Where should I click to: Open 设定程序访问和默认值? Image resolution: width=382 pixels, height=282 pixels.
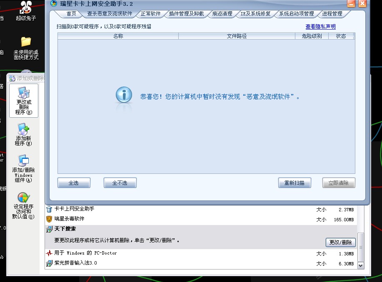pyautogui.click(x=23, y=206)
